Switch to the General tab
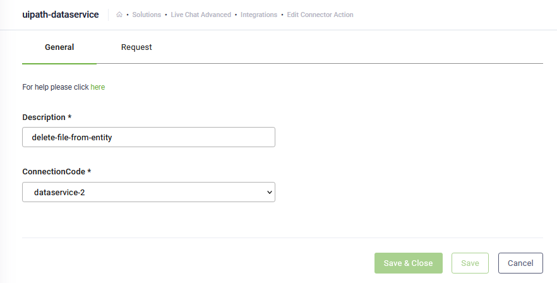The height and width of the screenshot is (283, 557). (59, 47)
